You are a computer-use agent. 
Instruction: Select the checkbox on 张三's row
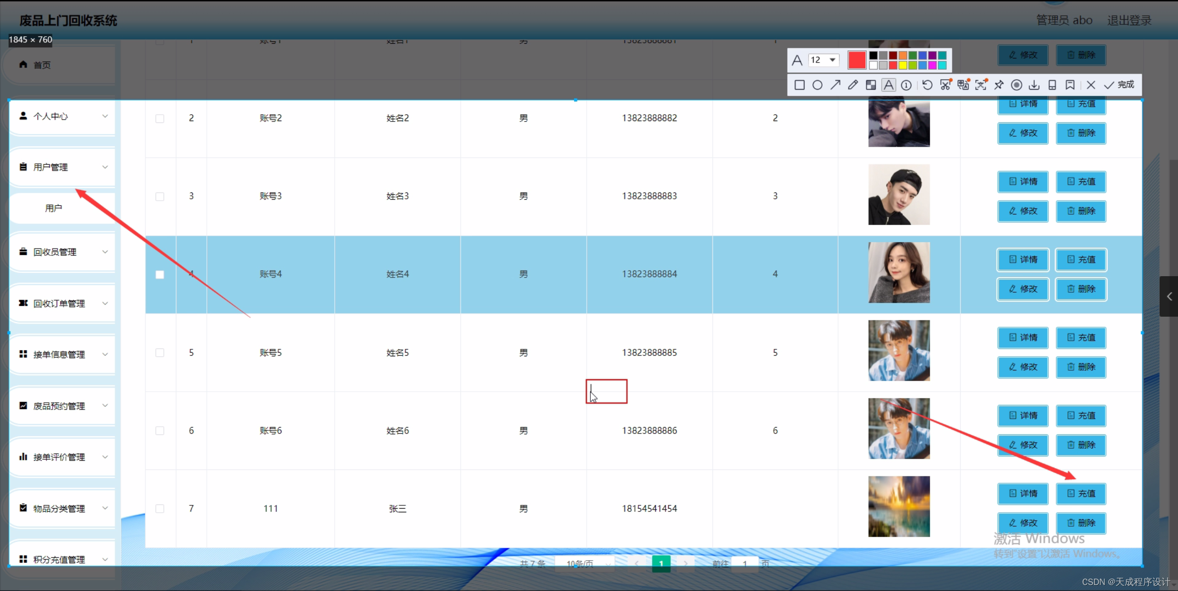(160, 509)
